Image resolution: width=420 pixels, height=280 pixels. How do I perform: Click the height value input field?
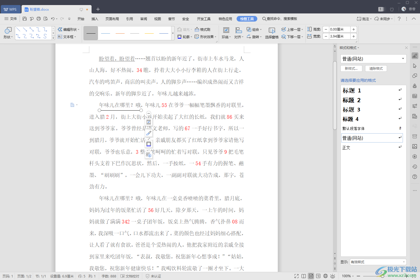point(340,29)
